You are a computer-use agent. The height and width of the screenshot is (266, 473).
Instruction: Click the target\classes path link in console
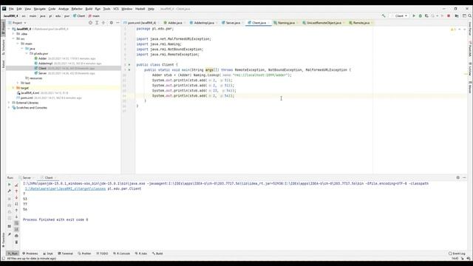[65, 188]
